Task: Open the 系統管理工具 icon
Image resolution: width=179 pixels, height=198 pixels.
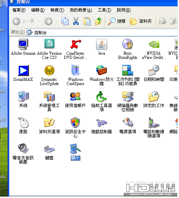Action: (x=49, y=96)
